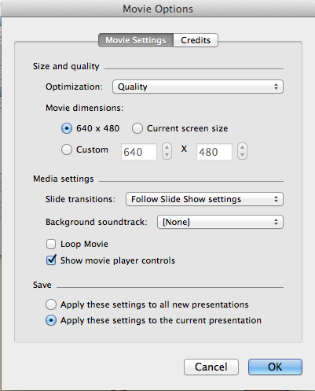Select Apply settings to all new presentations
Viewport: 315px width, 391px height.
[51, 304]
